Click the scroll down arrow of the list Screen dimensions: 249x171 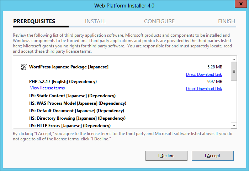[234, 125]
